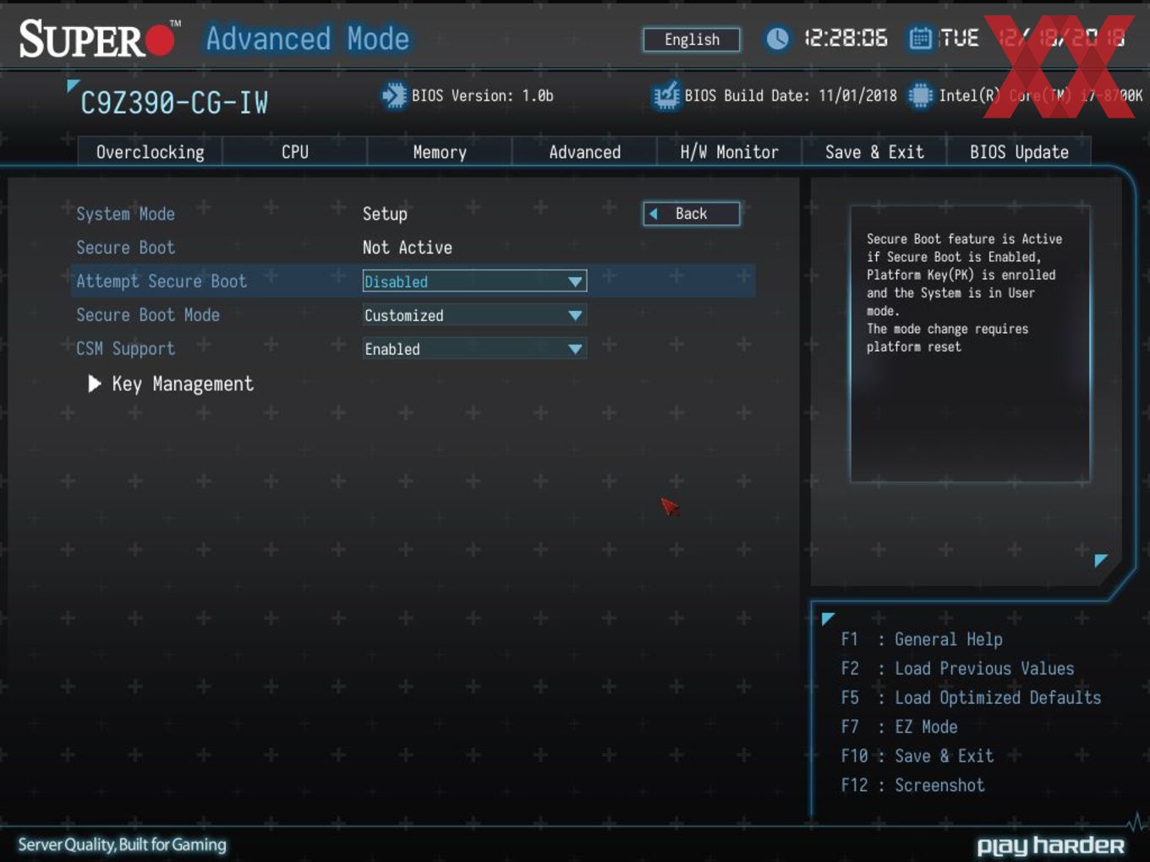Open the Memory tab
The width and height of the screenshot is (1150, 862).
[x=440, y=152]
